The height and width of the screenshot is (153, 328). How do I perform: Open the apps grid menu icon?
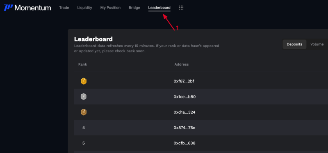tap(181, 8)
